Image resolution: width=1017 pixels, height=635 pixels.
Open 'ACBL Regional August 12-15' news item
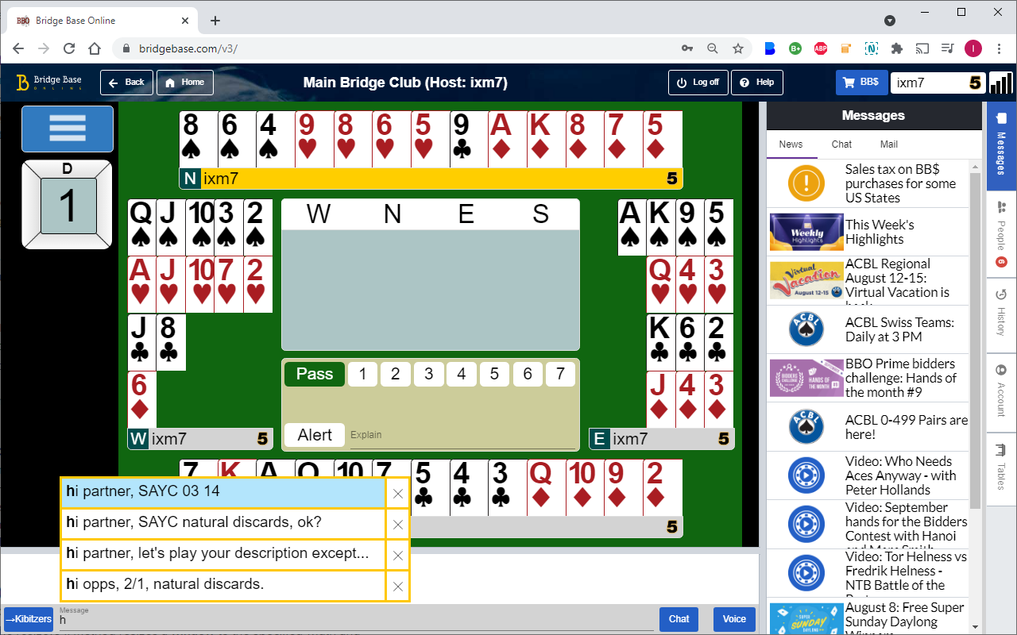[868, 281]
